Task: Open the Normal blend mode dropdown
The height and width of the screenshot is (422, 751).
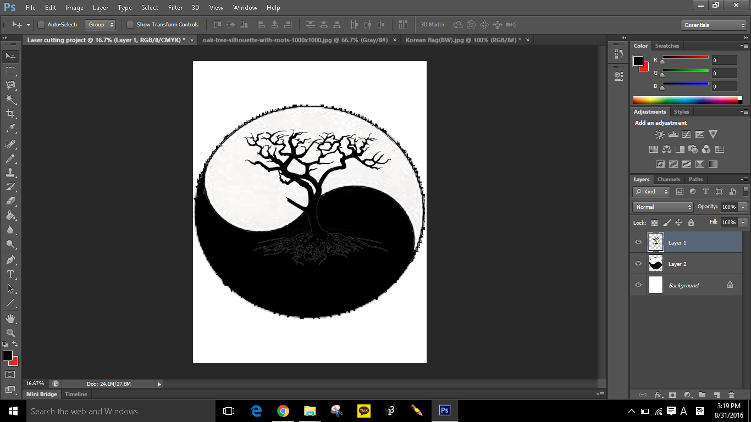Action: click(x=663, y=207)
